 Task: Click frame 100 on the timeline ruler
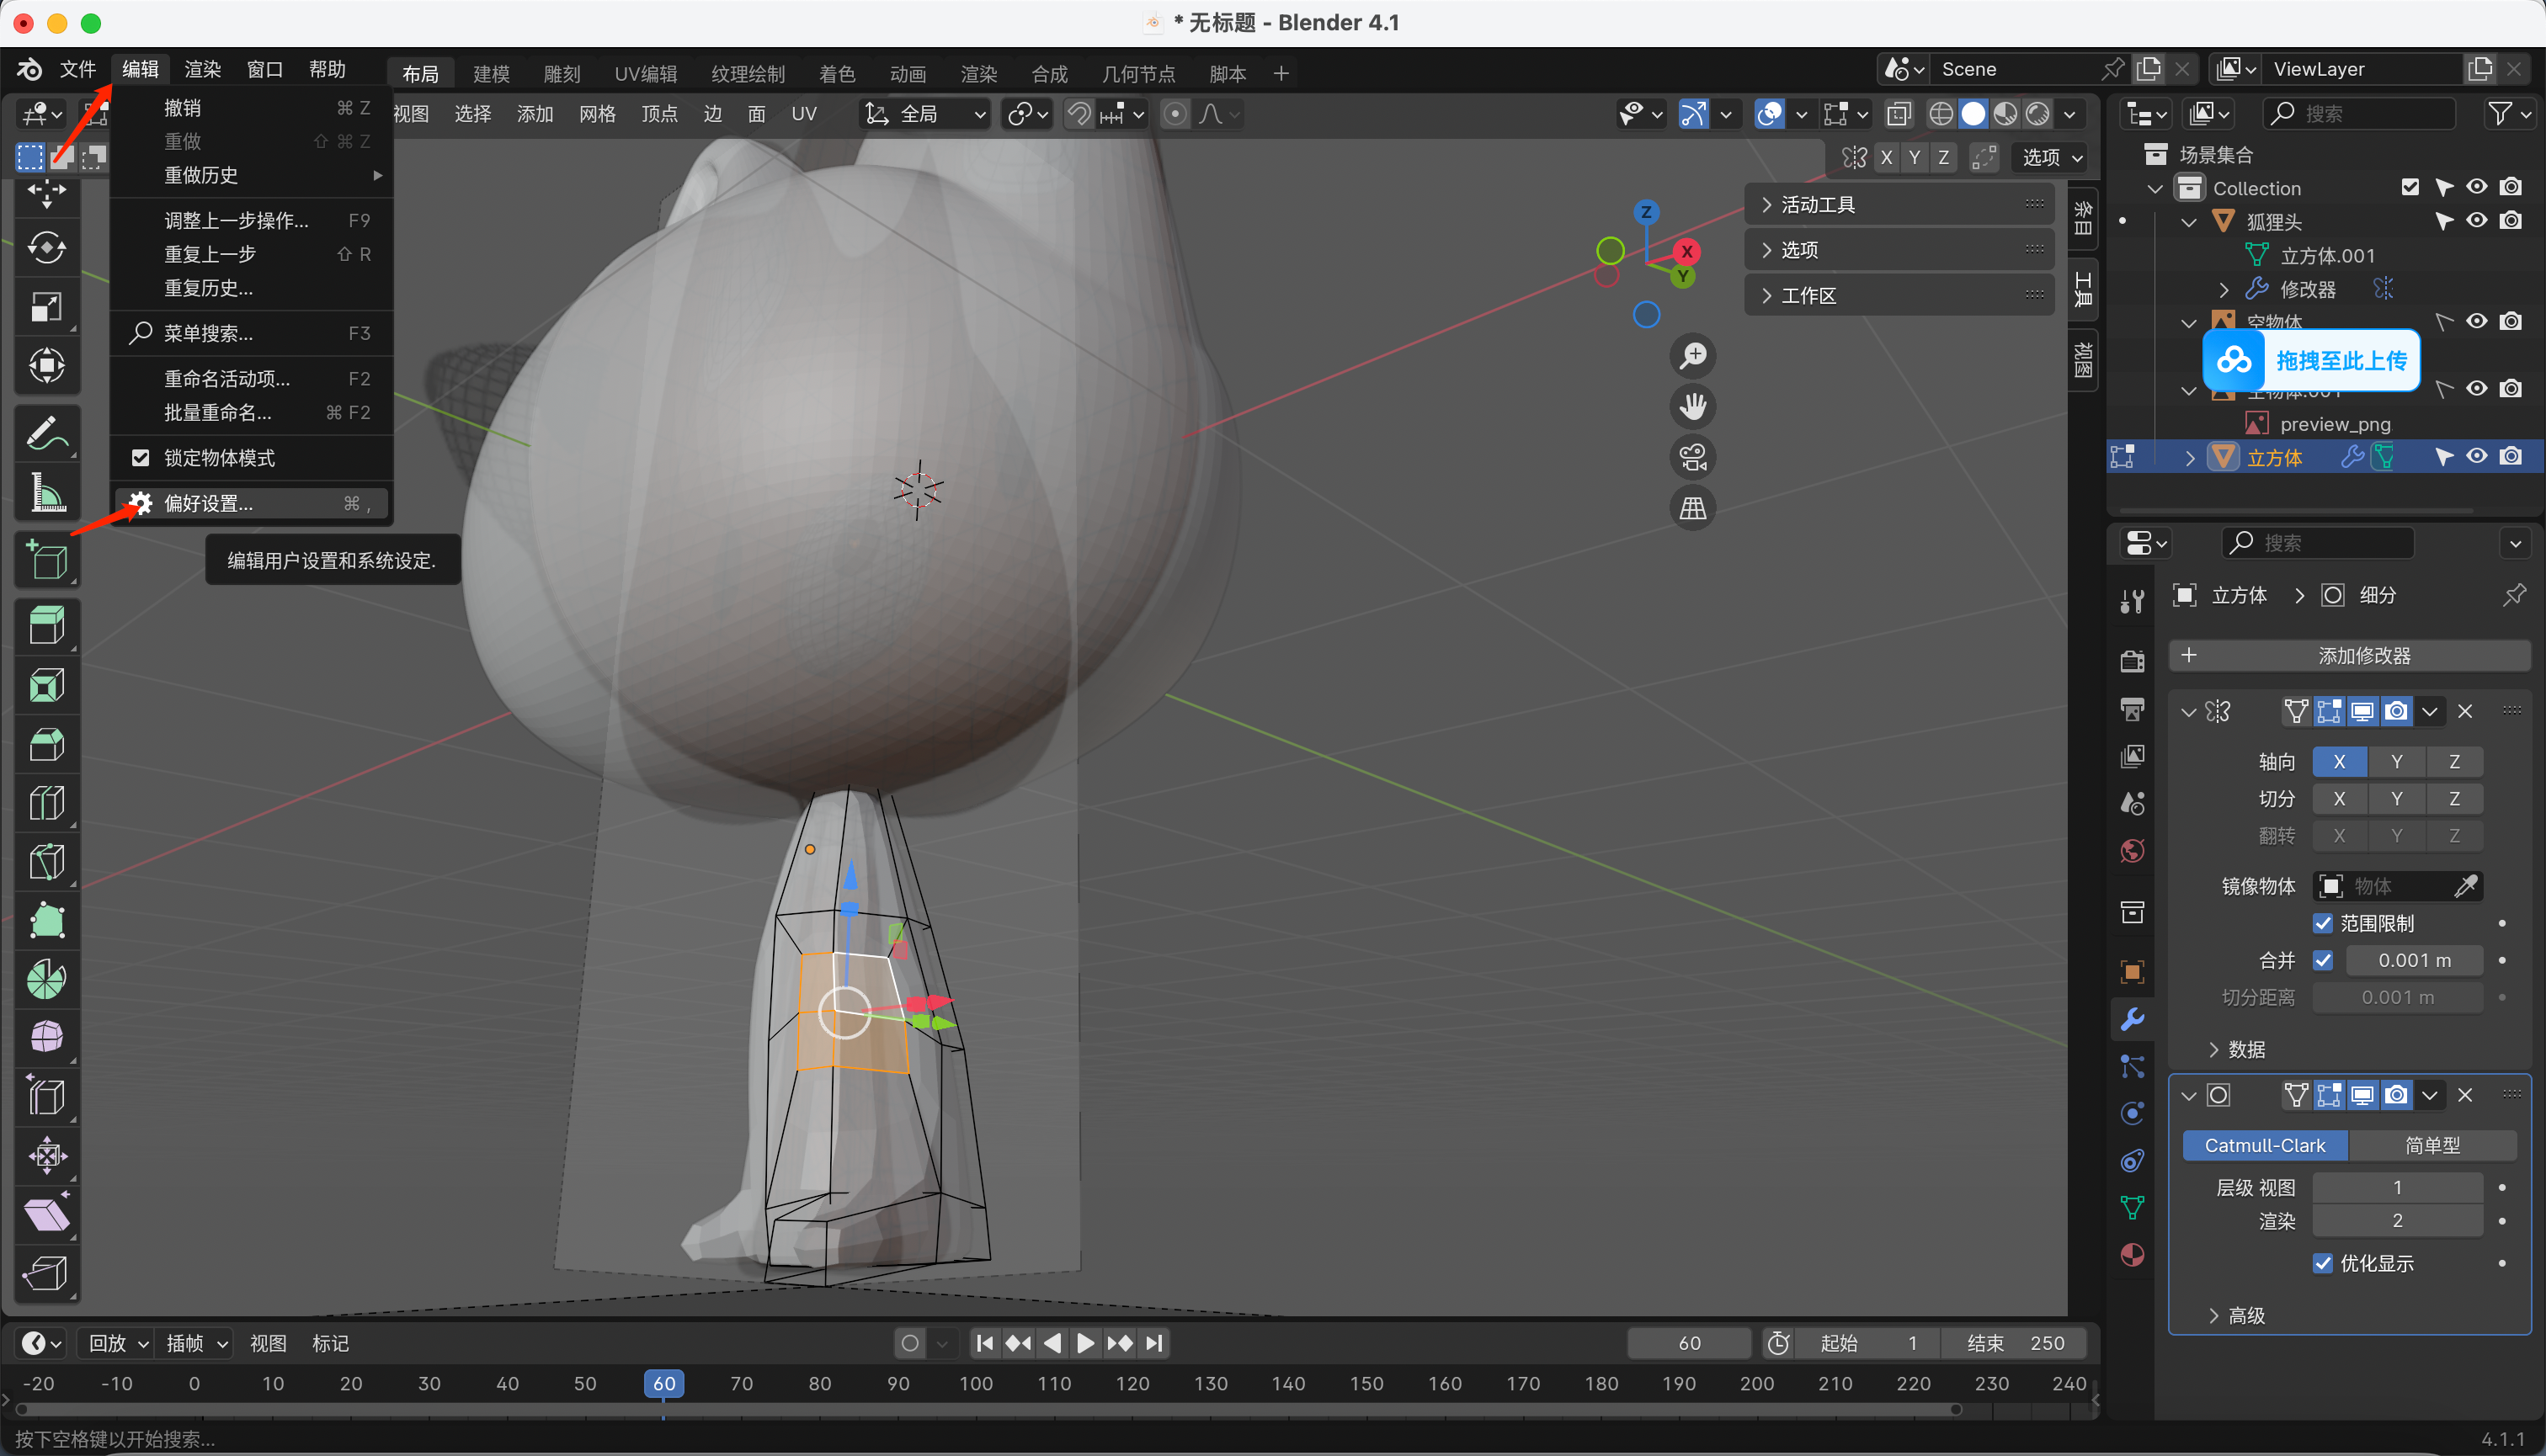[x=976, y=1383]
